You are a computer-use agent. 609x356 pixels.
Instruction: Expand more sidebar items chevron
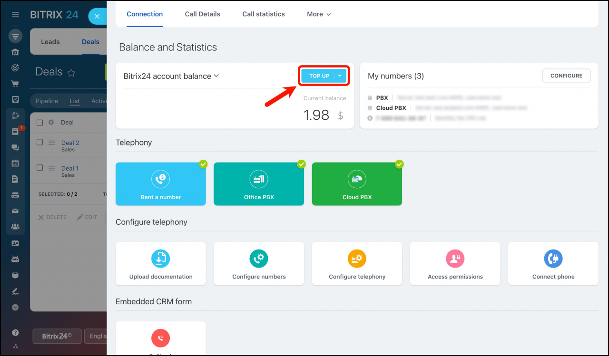[x=15, y=308]
